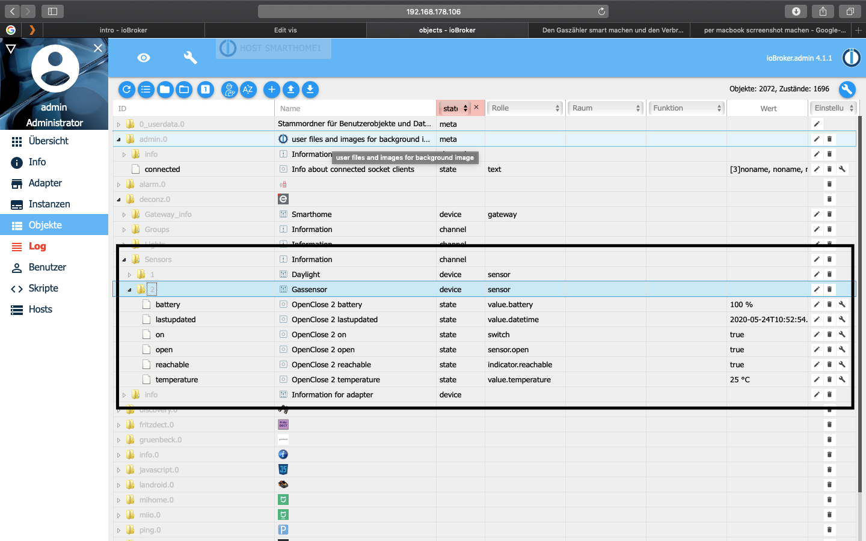
Task: Edit the 0_userdata.0 entry with its pencil icon
Action: coord(817,124)
